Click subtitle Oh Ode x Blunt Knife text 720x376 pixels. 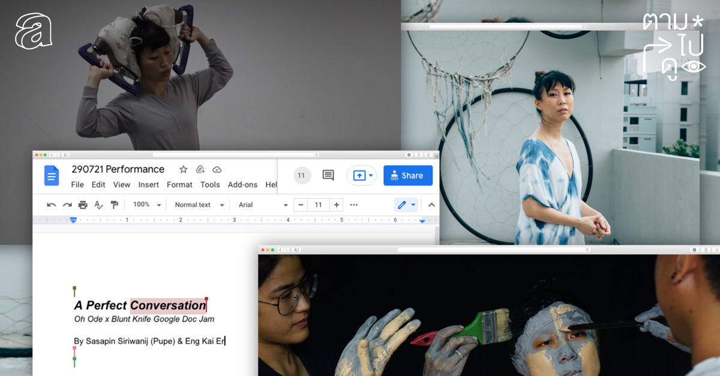point(144,319)
